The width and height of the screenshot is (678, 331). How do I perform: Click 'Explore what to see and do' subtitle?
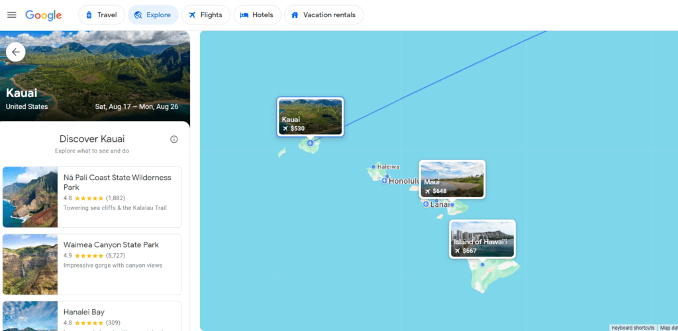pyautogui.click(x=92, y=151)
